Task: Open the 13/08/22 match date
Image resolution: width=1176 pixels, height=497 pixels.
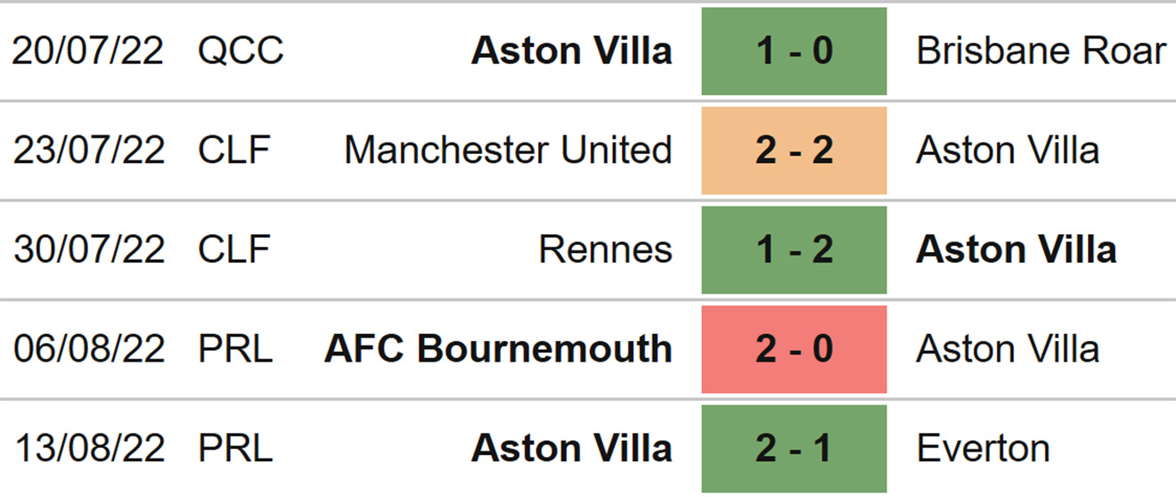Action: point(88,449)
